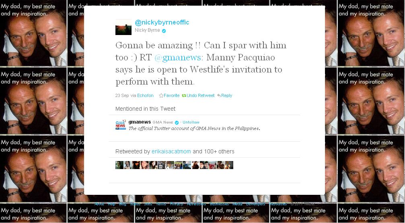The width and height of the screenshot is (405, 223).
Task: Click the first retweeter avatar thumbnail
Action: (119, 165)
